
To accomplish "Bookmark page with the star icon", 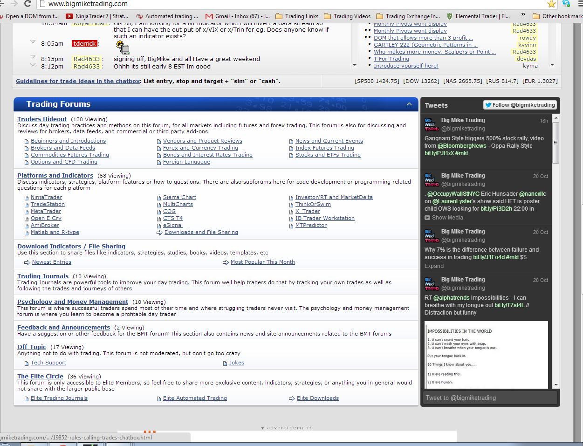I will click(551, 4).
